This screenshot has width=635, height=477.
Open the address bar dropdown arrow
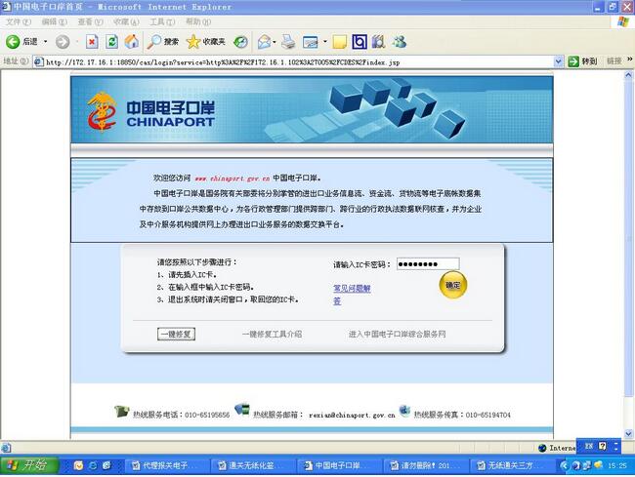559,61
